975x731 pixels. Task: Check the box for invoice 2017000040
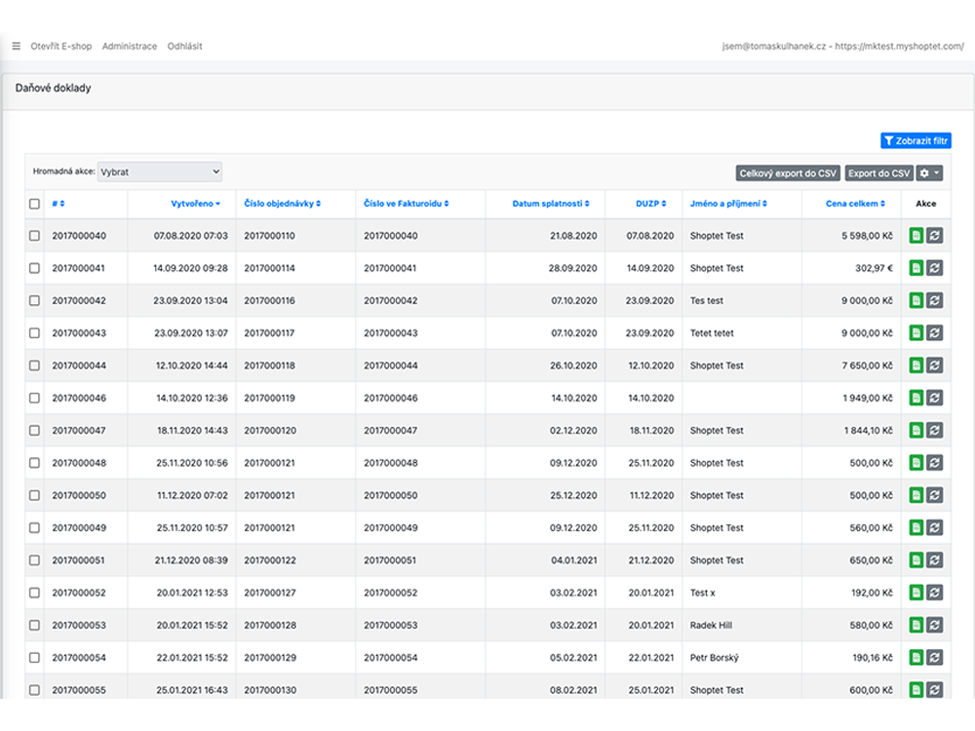pyautogui.click(x=34, y=236)
